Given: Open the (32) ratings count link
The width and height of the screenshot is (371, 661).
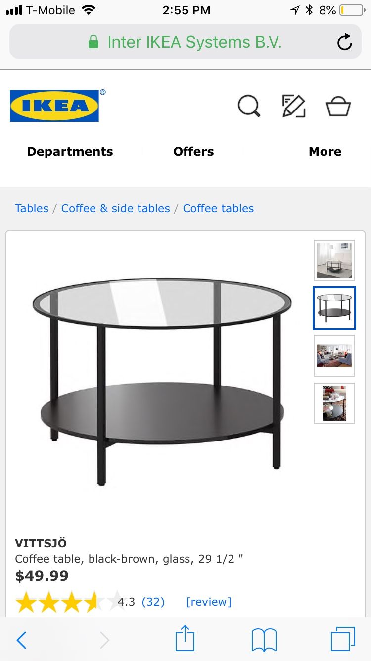Looking at the screenshot, I should coord(153,602).
